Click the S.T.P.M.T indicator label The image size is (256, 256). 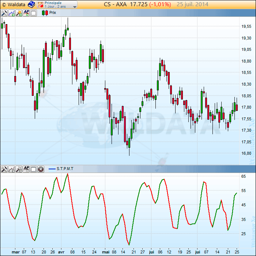point(65,169)
